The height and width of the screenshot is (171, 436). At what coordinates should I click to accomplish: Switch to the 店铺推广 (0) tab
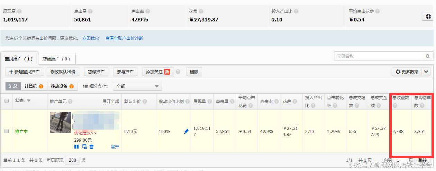click(56, 59)
